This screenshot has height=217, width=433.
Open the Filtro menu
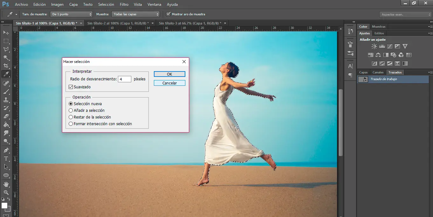(124, 4)
